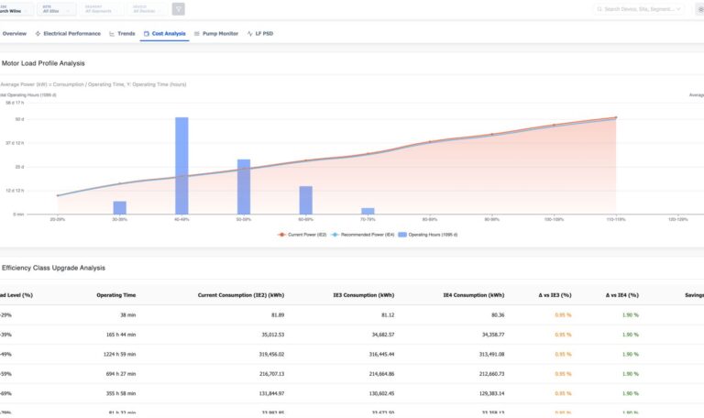The image size is (704, 418).
Task: Click the power line point at 100-109%
Action: (554, 126)
